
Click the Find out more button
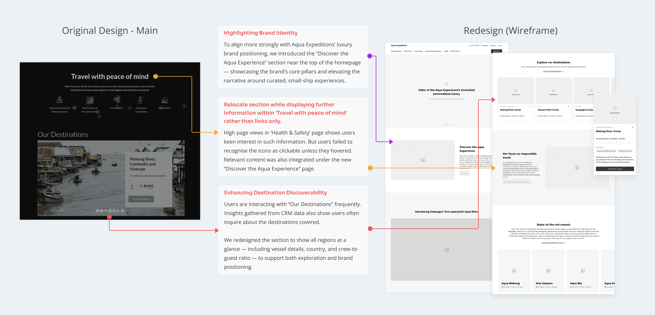point(141,199)
